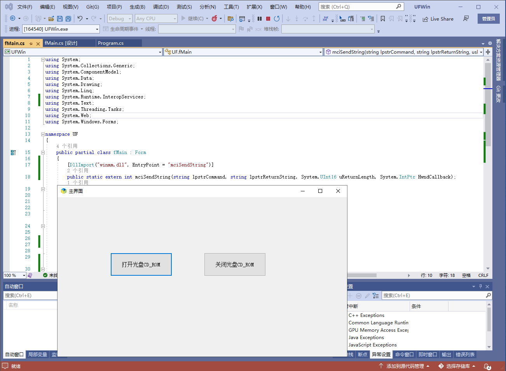Click the Navigate Backward arrow icon

click(12, 18)
